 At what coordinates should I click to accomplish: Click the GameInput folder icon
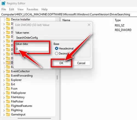8,115
